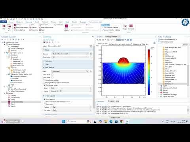Click the Plot button in Settings toolbar
The height and width of the screenshot is (142, 190).
click(46, 42)
